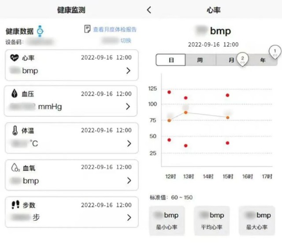Open 体温 details via right chevron

tap(129, 144)
